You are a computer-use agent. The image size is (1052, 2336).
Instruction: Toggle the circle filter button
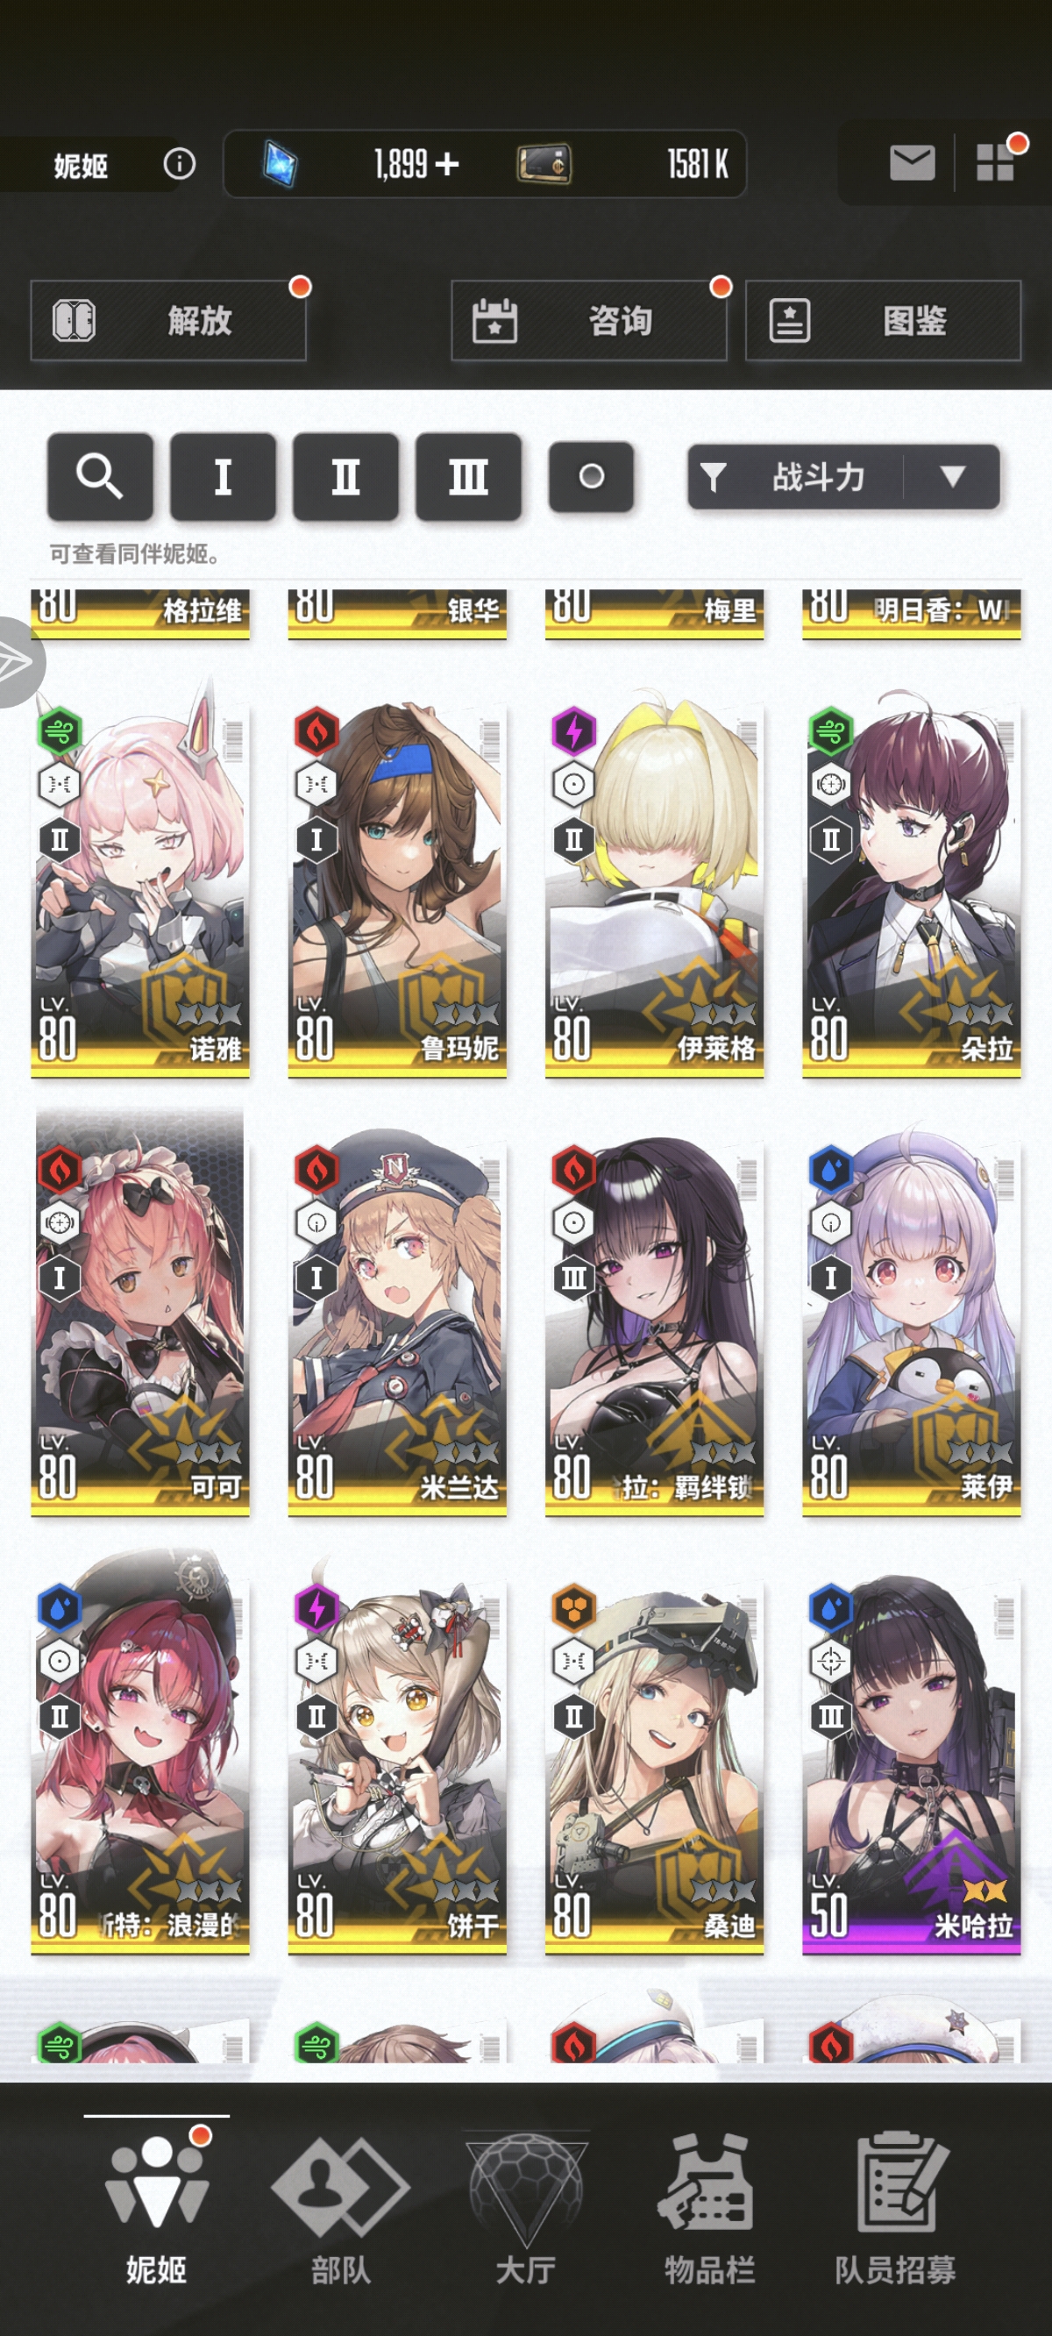click(x=591, y=476)
